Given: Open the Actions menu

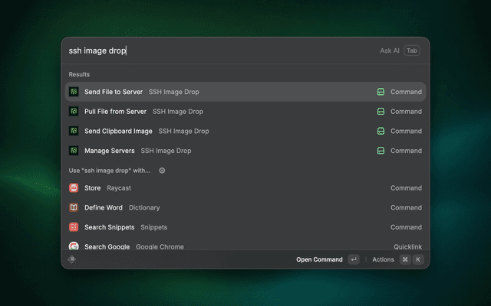Looking at the screenshot, I should pyautogui.click(x=383, y=259).
